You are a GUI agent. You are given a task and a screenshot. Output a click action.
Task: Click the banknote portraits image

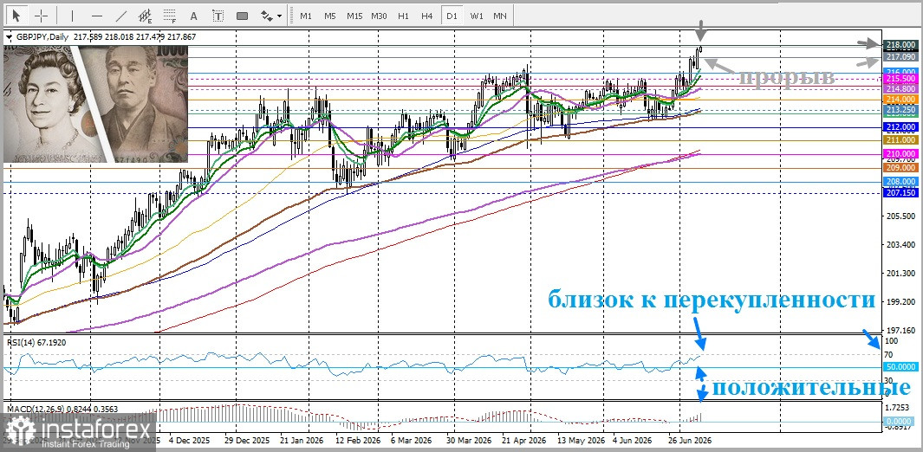tap(95, 103)
